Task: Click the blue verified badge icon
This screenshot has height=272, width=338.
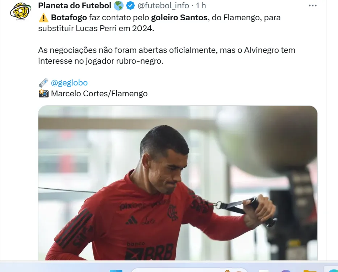Action: (130, 5)
